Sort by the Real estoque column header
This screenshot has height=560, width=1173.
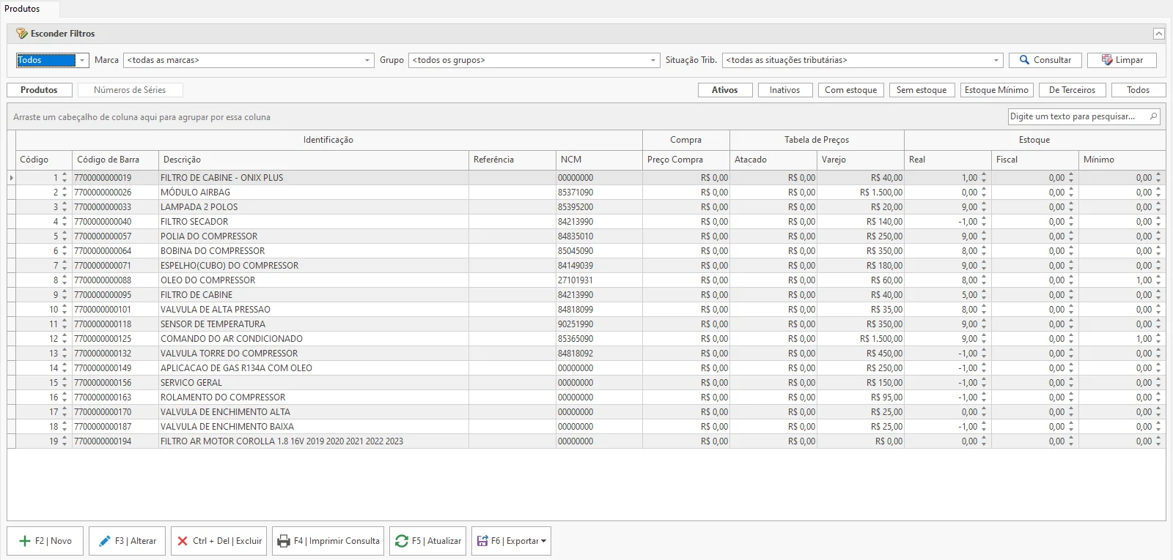tap(948, 160)
